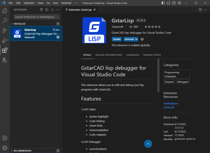210x153 pixels.
Task: Open the Search view icon
Action: [x=5, y=21]
